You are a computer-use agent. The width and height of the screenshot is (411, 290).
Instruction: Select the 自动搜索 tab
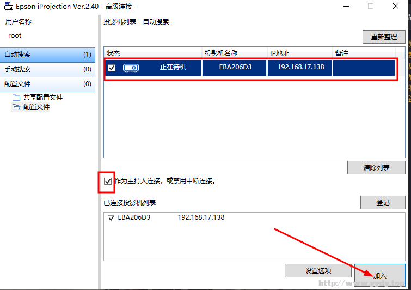(x=47, y=55)
